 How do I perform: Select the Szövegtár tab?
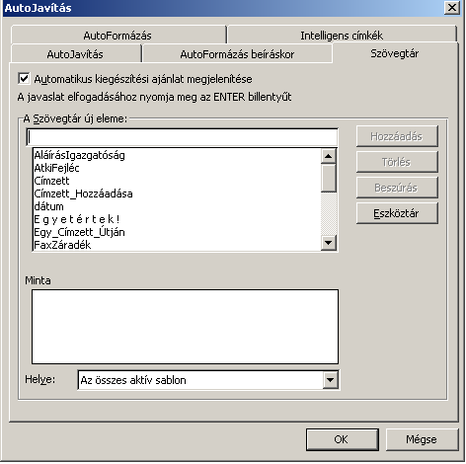tap(395, 53)
